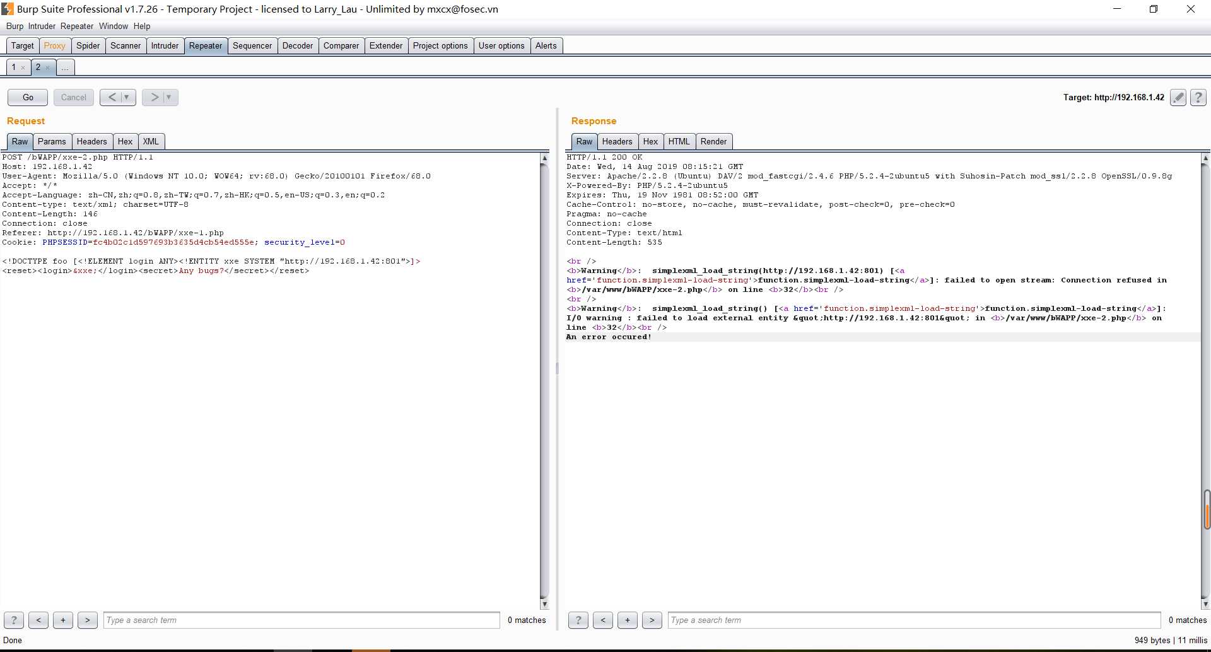Add new Repeater tab with ellipsis

[x=65, y=67]
